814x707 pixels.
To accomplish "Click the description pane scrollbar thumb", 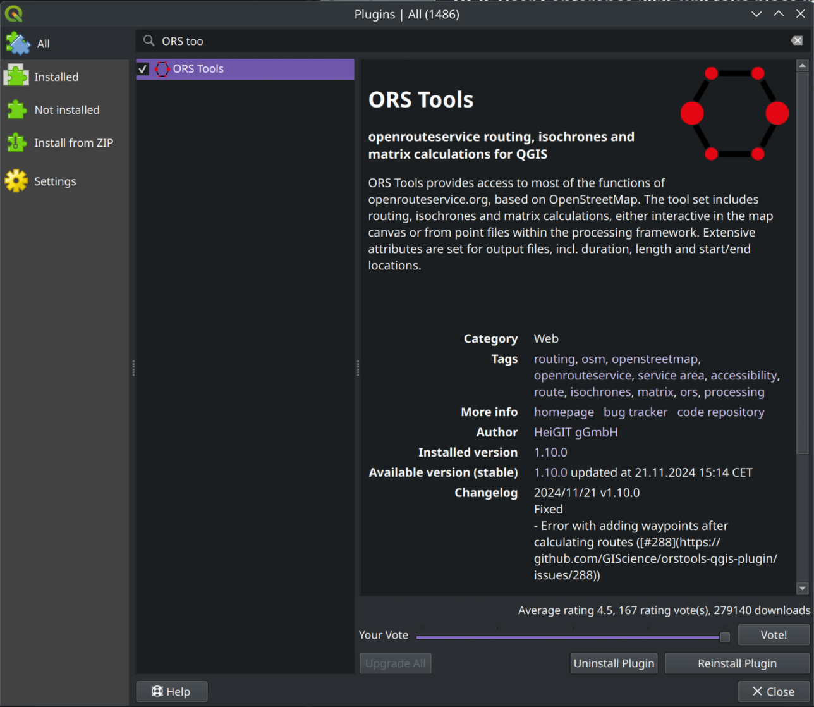I will click(x=802, y=262).
